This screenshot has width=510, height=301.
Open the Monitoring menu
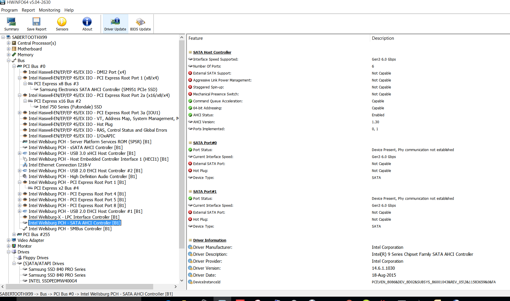pos(50,10)
